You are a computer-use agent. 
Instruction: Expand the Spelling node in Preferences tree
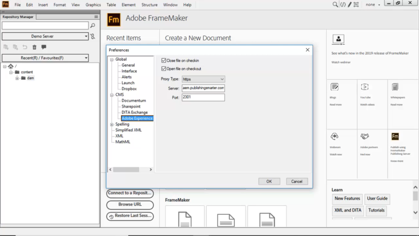[x=112, y=125]
